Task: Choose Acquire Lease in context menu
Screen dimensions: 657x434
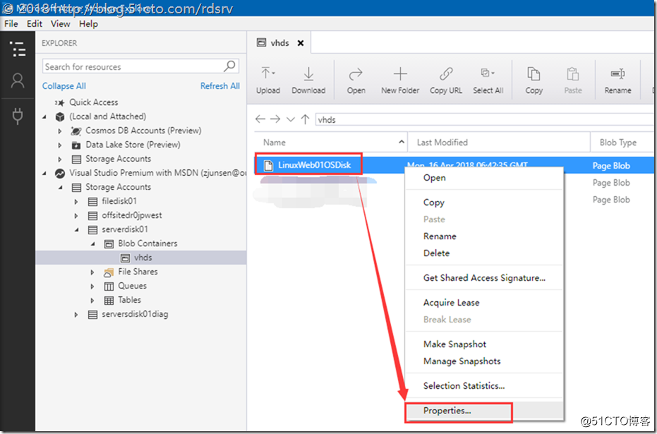Action: (x=484, y=303)
